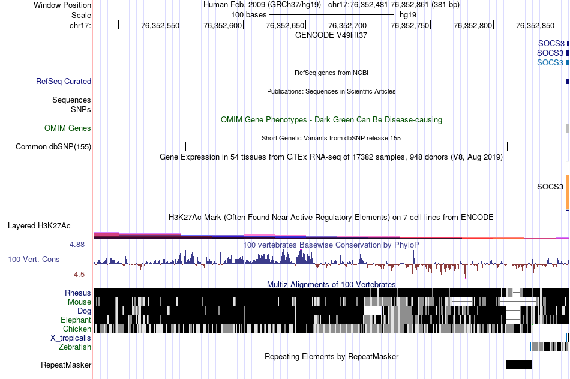The image size is (570, 379).
Task: Select the X_tropicalis alignment label
Action: [x=71, y=338]
